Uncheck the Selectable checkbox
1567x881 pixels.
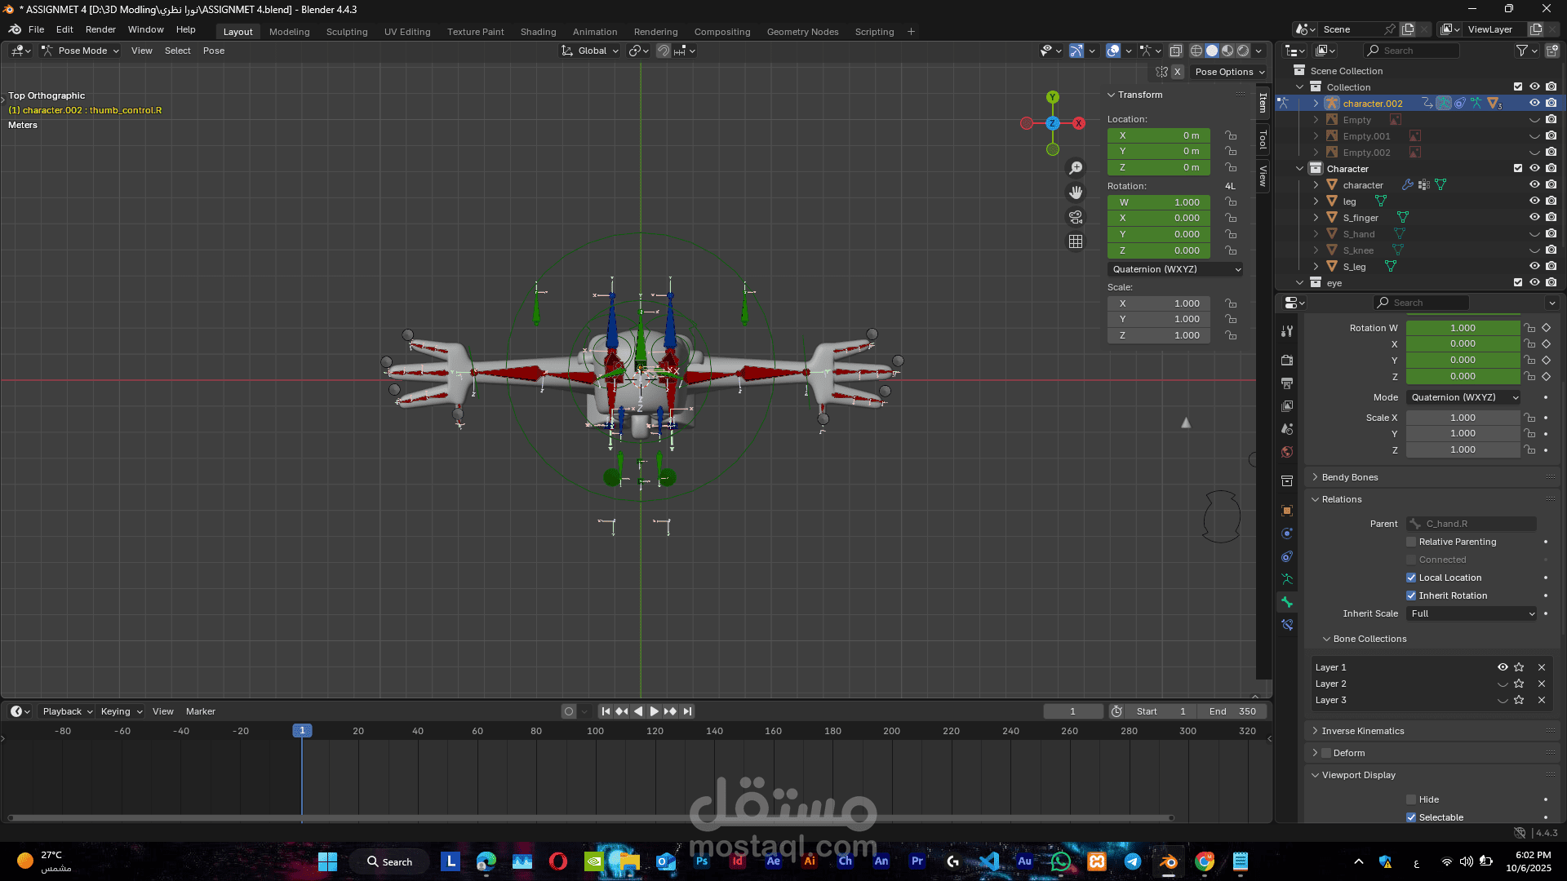pyautogui.click(x=1411, y=817)
